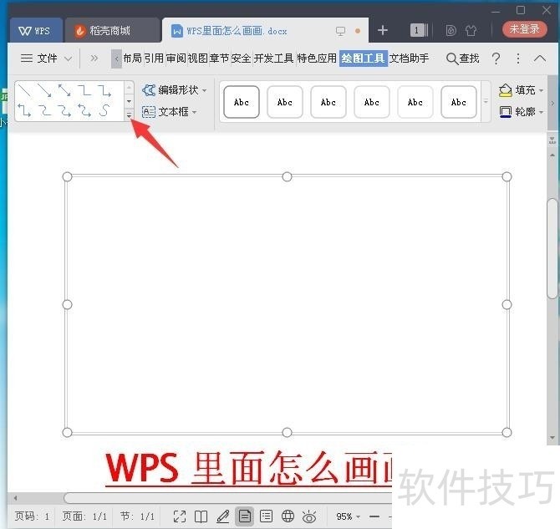The width and height of the screenshot is (560, 529).
Task: Open the 查找 search tool
Action: coord(462,58)
